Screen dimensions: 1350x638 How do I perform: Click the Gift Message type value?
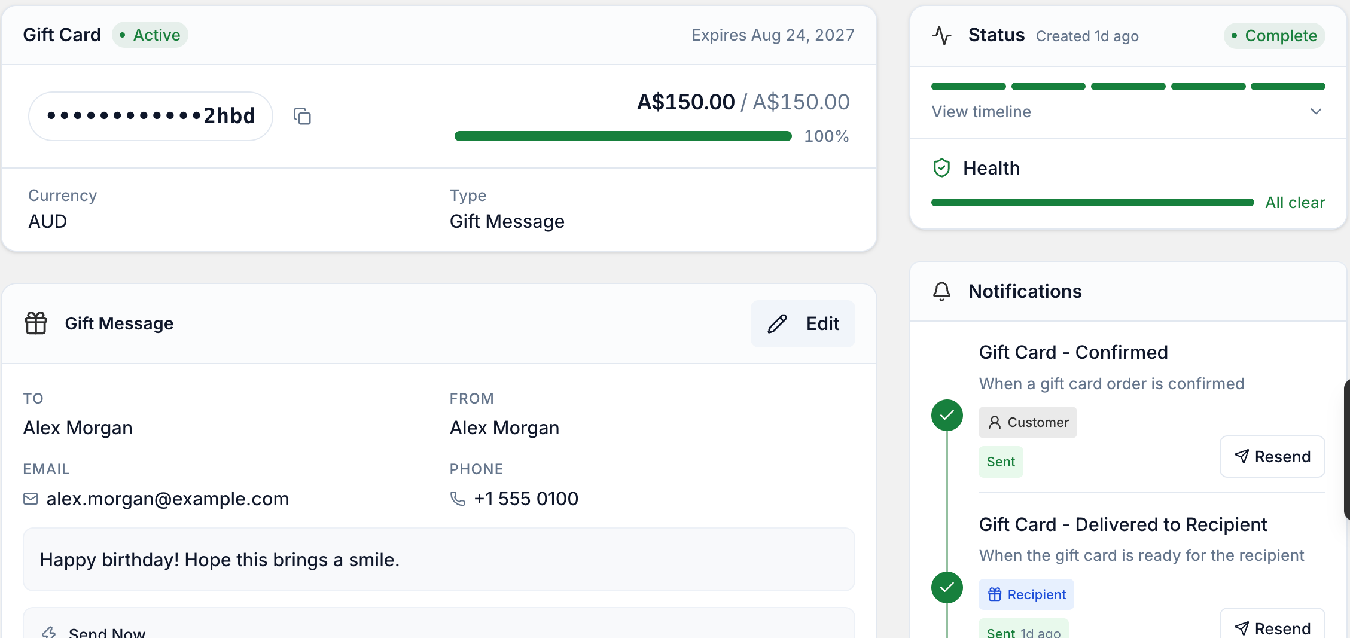click(x=507, y=221)
